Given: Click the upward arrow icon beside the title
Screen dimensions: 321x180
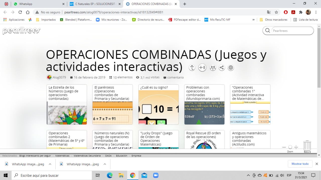Looking at the screenshot, I should tap(192, 68).
